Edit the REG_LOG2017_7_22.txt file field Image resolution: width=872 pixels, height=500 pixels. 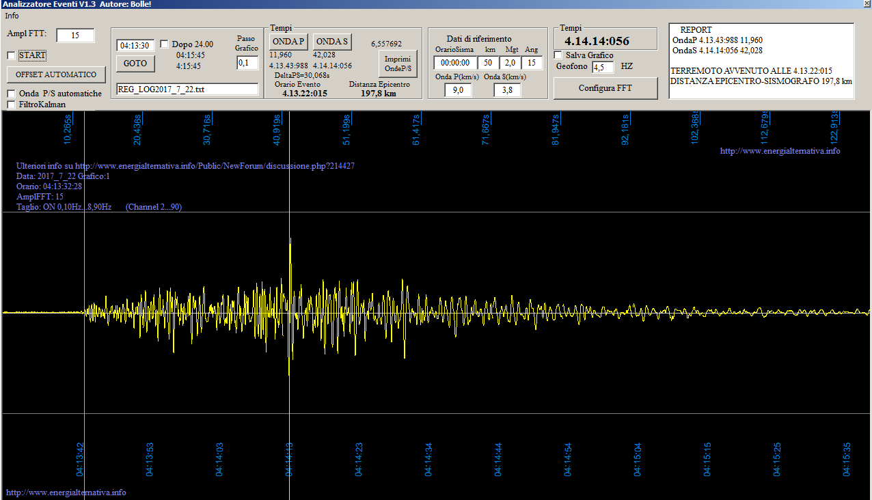pyautogui.click(x=187, y=89)
